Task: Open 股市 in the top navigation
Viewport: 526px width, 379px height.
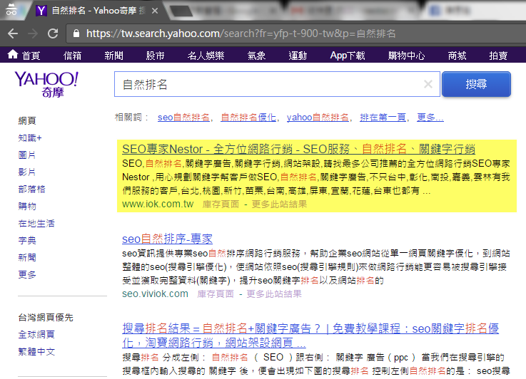Action: point(155,56)
